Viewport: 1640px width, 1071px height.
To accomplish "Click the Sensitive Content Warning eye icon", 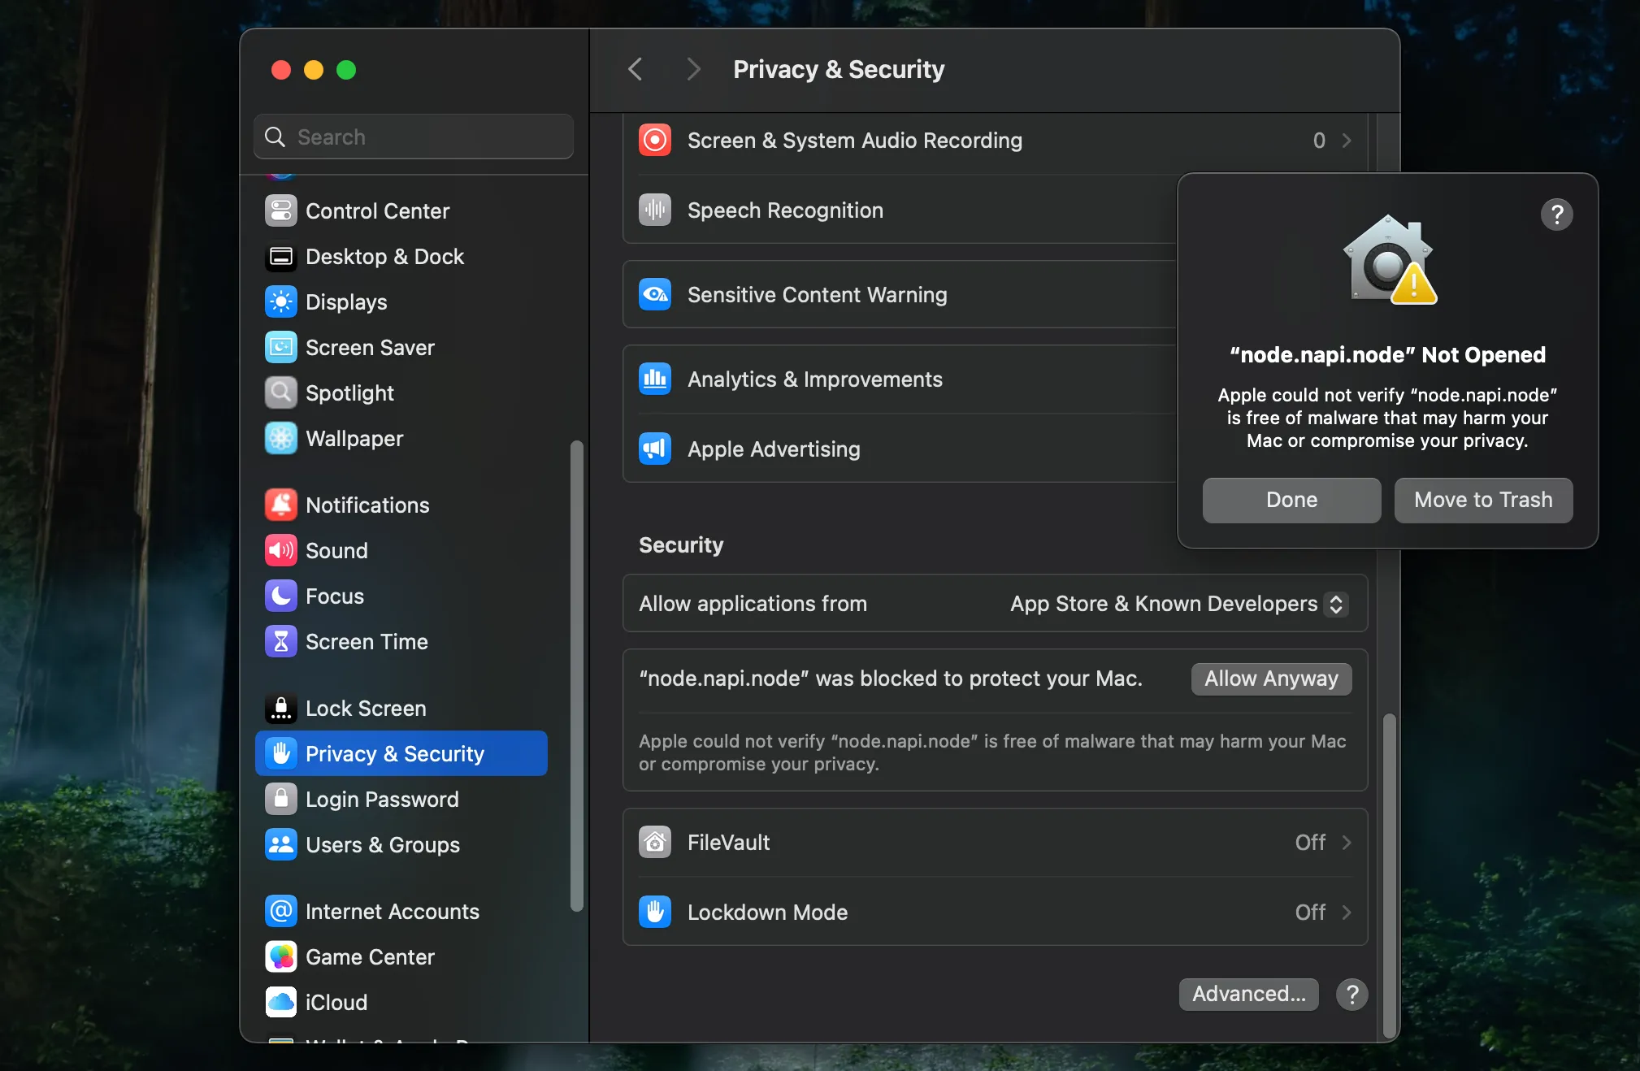I will (654, 295).
